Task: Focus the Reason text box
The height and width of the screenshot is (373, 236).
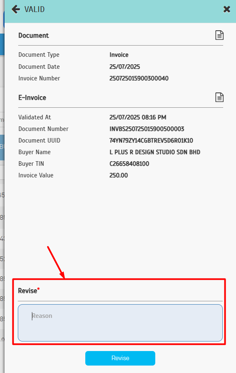Action: click(x=120, y=323)
